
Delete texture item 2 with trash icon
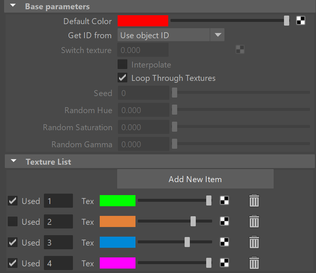tap(254, 221)
